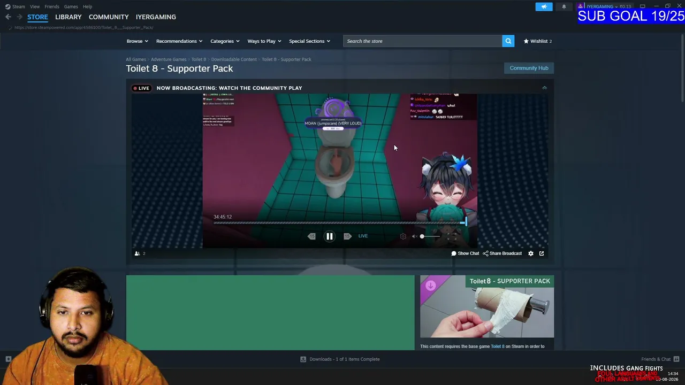Pop out the broadcast in new window
The image size is (685, 385).
[542, 253]
